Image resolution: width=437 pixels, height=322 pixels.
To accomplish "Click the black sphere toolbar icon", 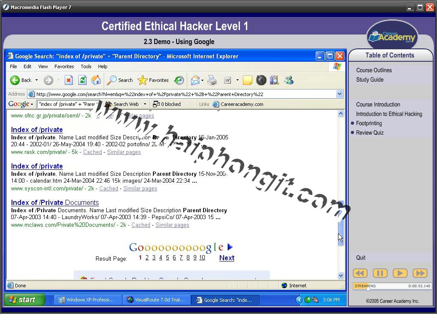I will click(261, 80).
